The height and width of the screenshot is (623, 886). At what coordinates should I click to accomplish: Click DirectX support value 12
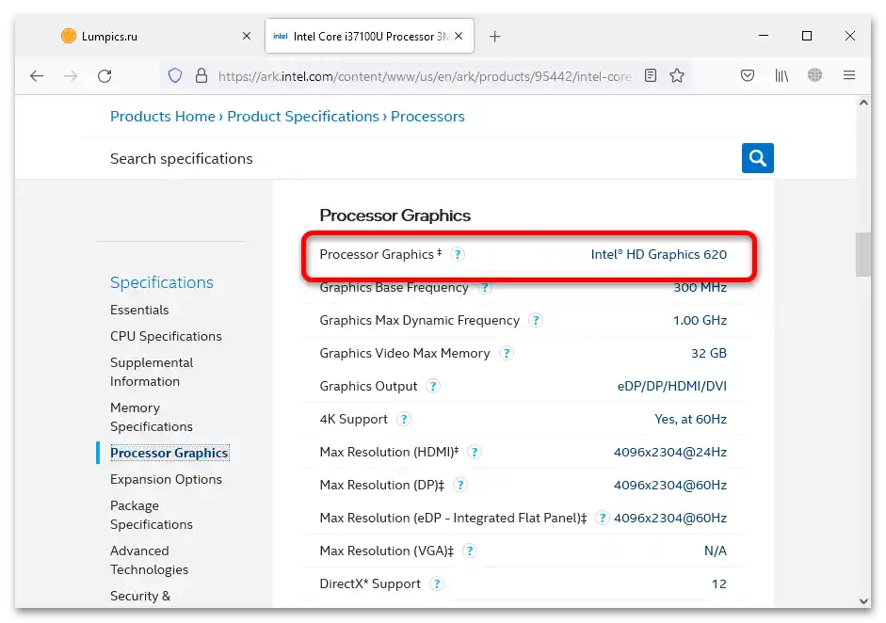tap(718, 584)
